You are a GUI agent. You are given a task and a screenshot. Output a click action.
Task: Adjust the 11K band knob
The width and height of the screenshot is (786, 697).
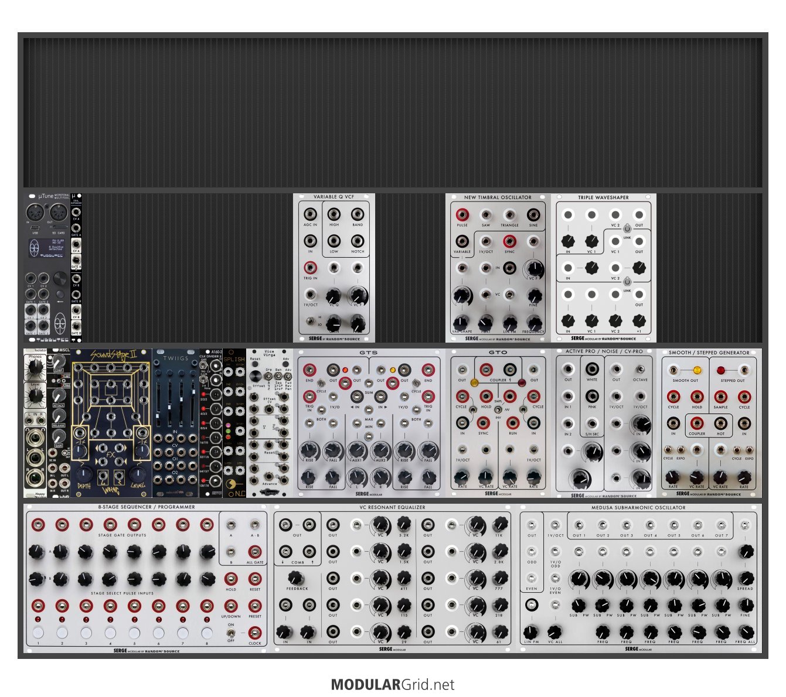point(499,524)
